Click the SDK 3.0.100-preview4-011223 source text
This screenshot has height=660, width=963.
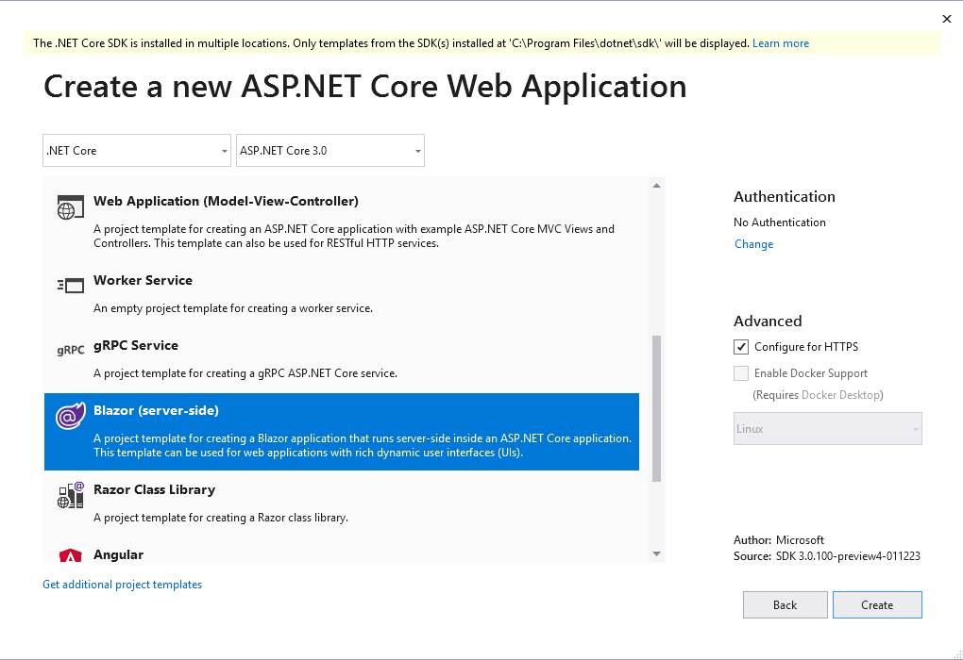point(848,556)
